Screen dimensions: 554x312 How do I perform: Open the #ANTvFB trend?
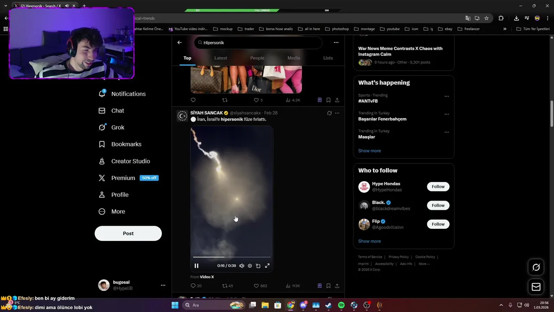368,101
